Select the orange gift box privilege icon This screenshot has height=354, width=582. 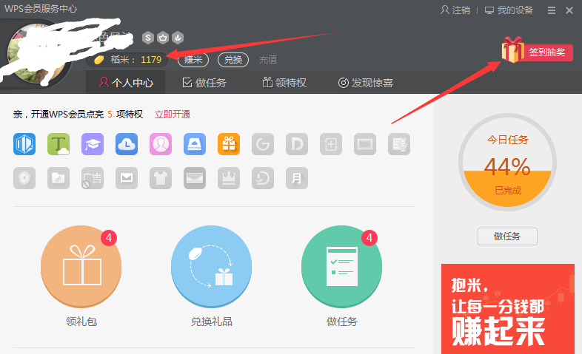(x=229, y=144)
